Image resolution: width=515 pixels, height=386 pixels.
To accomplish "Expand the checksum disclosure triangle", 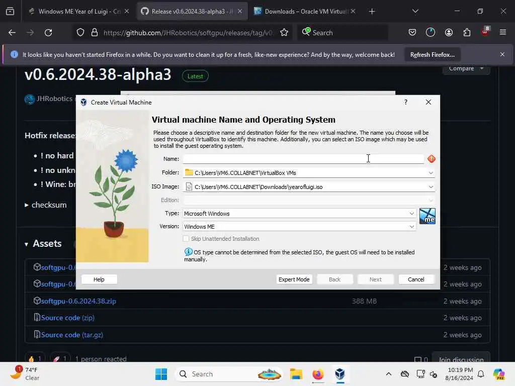I will 27,205.
